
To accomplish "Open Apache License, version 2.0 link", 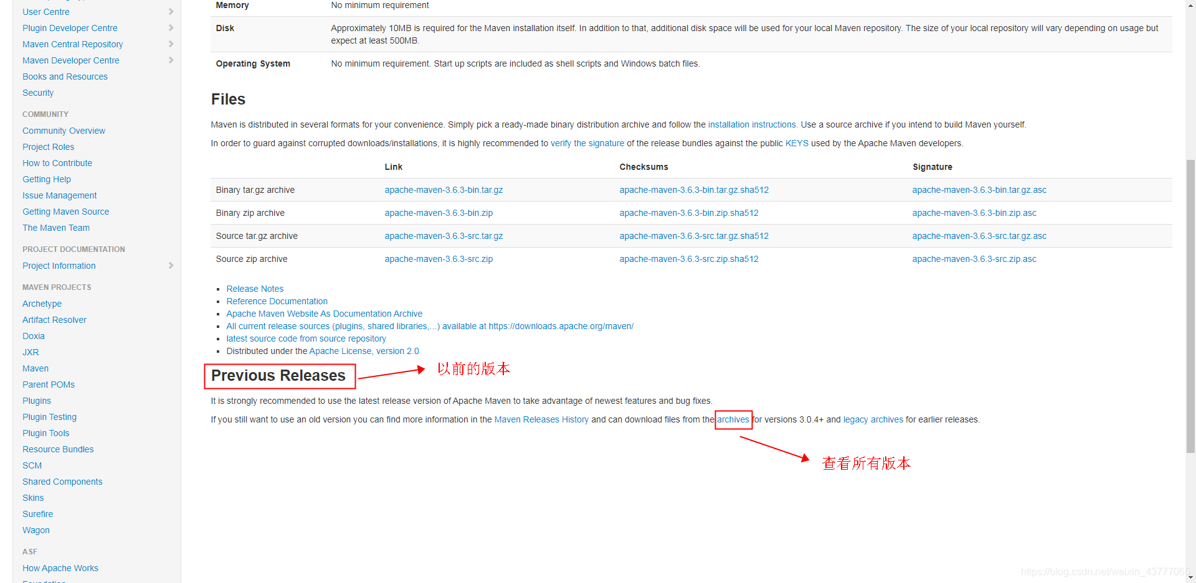I will pyautogui.click(x=364, y=351).
